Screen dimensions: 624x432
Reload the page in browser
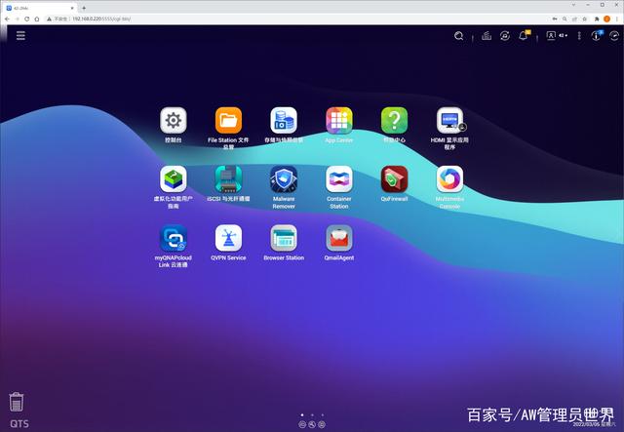pos(26,19)
